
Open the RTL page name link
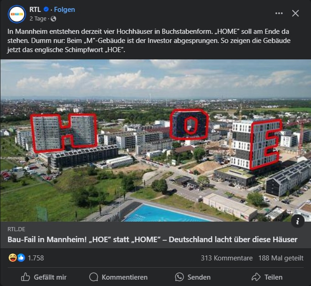(x=35, y=9)
